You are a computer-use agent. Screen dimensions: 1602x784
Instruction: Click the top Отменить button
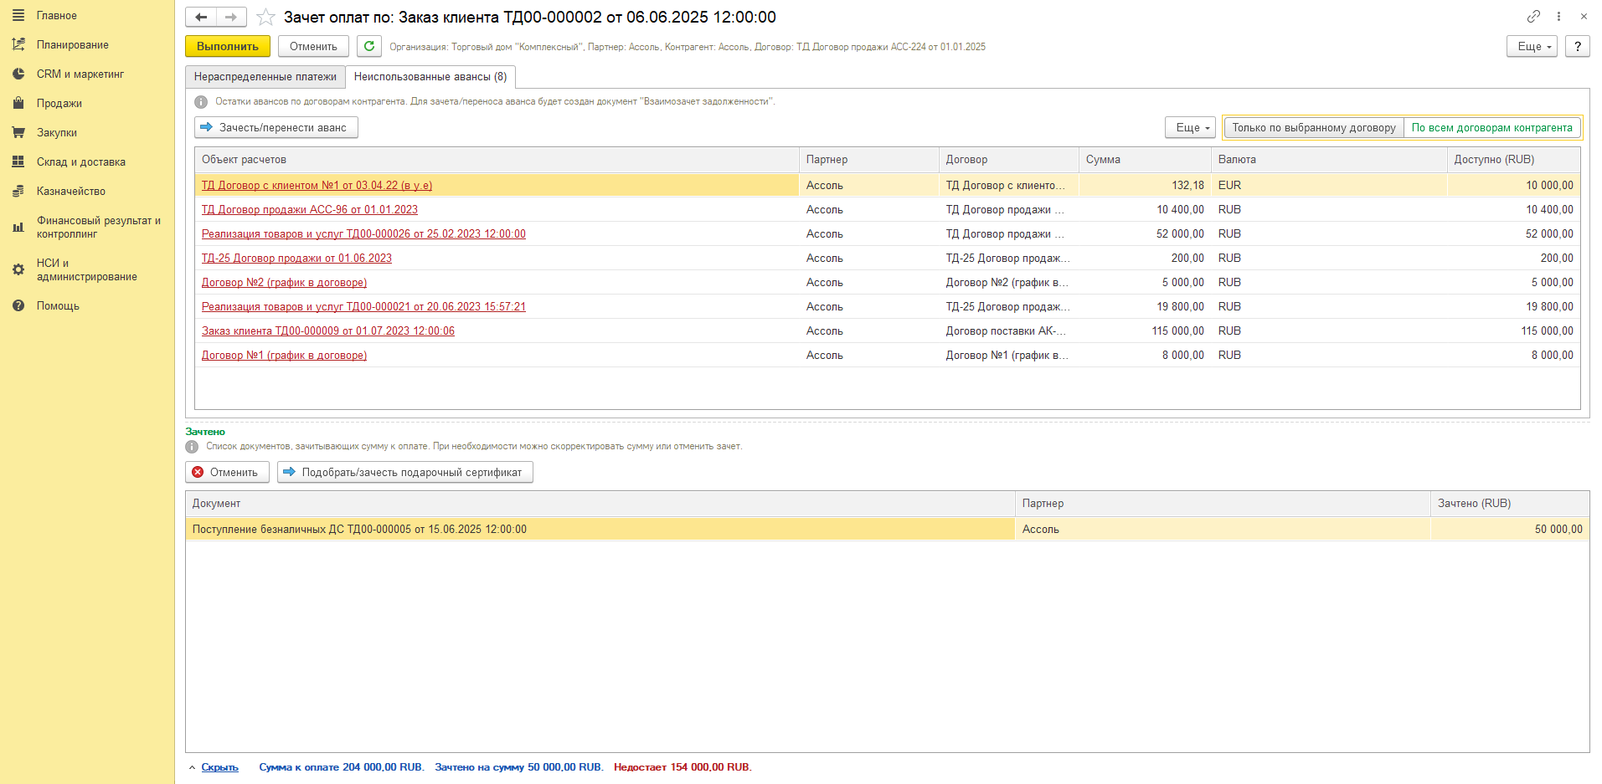314,47
